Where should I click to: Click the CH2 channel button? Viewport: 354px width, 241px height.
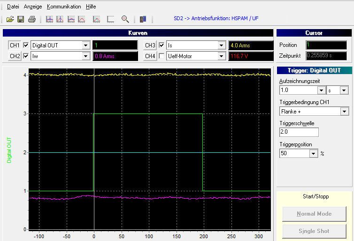(x=15, y=56)
